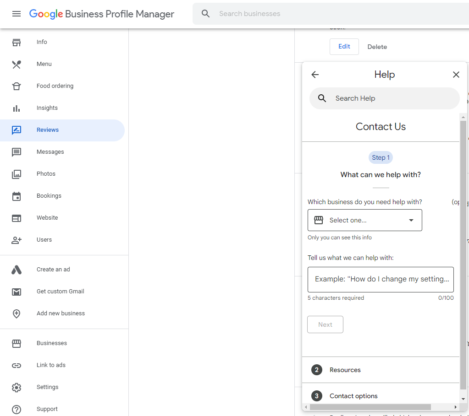This screenshot has width=469, height=416.
Task: Click the Add new business pin icon
Action: (x=17, y=313)
